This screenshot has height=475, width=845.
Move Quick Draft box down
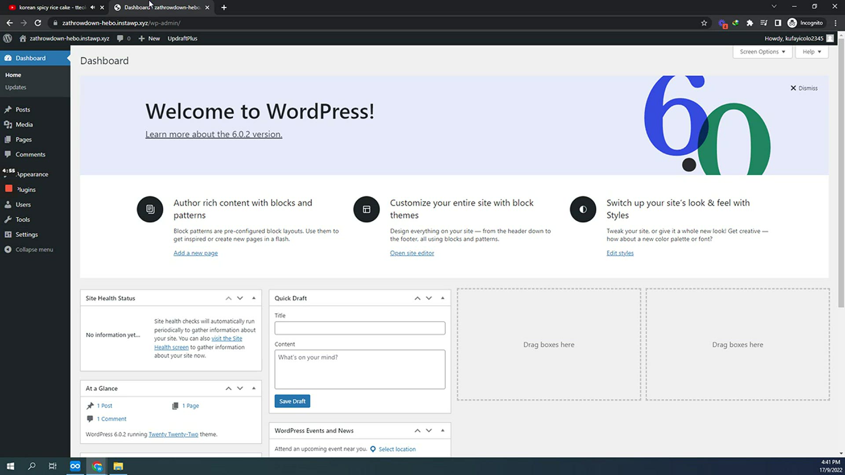coord(429,298)
